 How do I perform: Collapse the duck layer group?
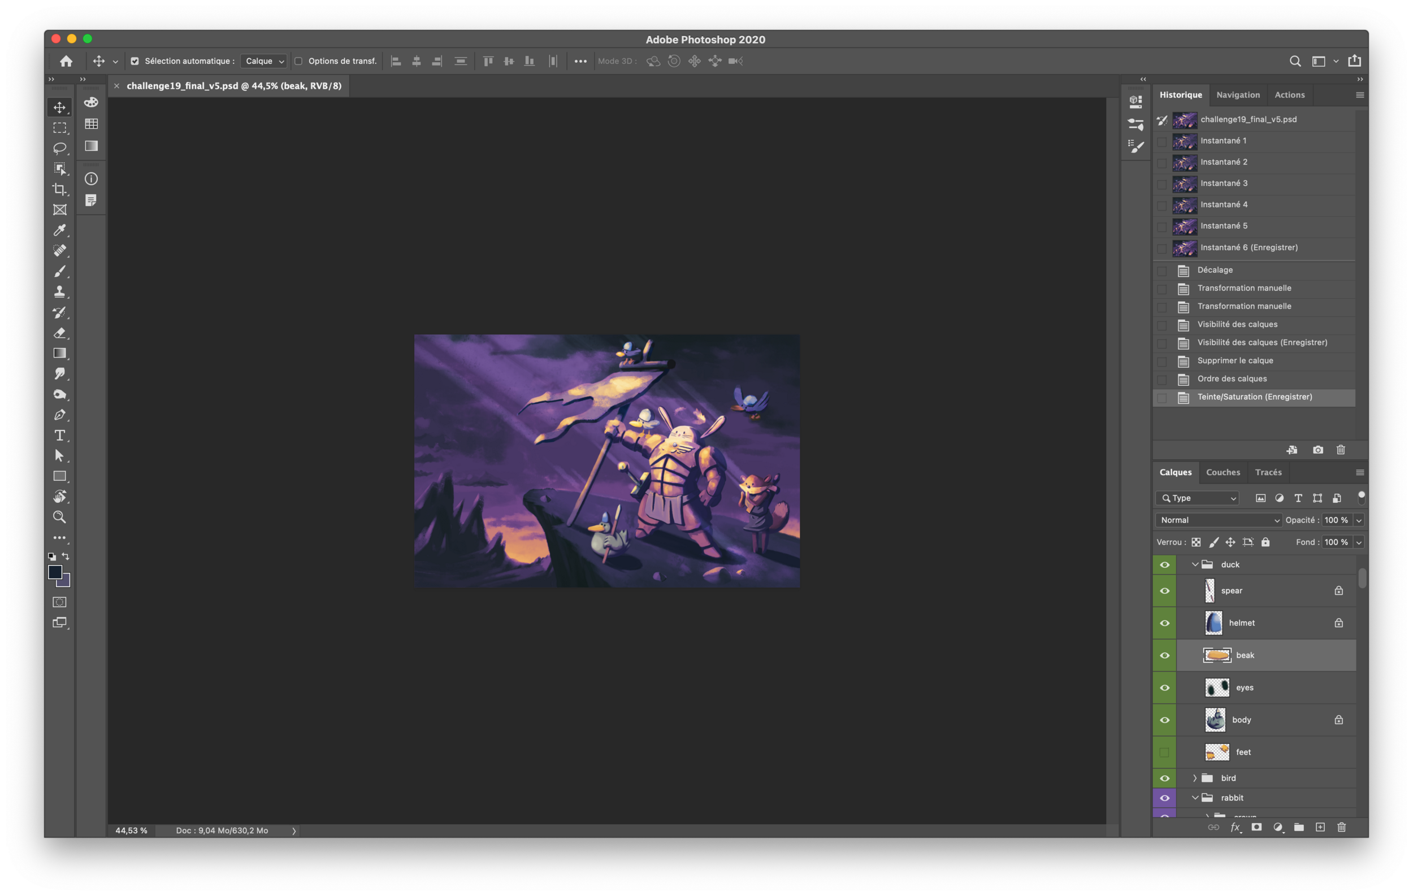pos(1195,565)
